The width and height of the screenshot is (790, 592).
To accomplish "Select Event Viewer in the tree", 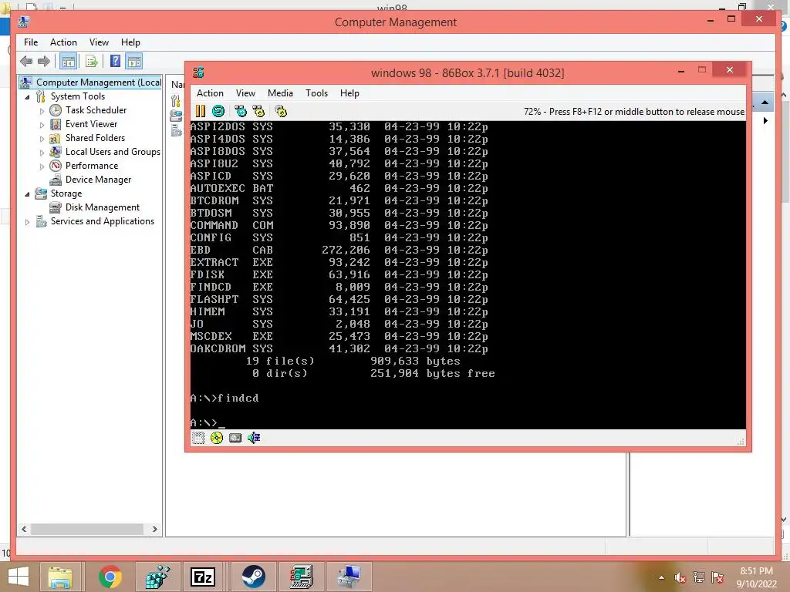I will [91, 124].
